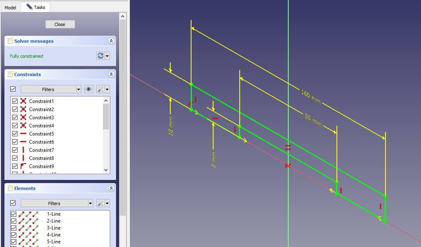This screenshot has height=247, width=421.
Task: Toggle the 3-Line element checkbox
Action: 14,228
